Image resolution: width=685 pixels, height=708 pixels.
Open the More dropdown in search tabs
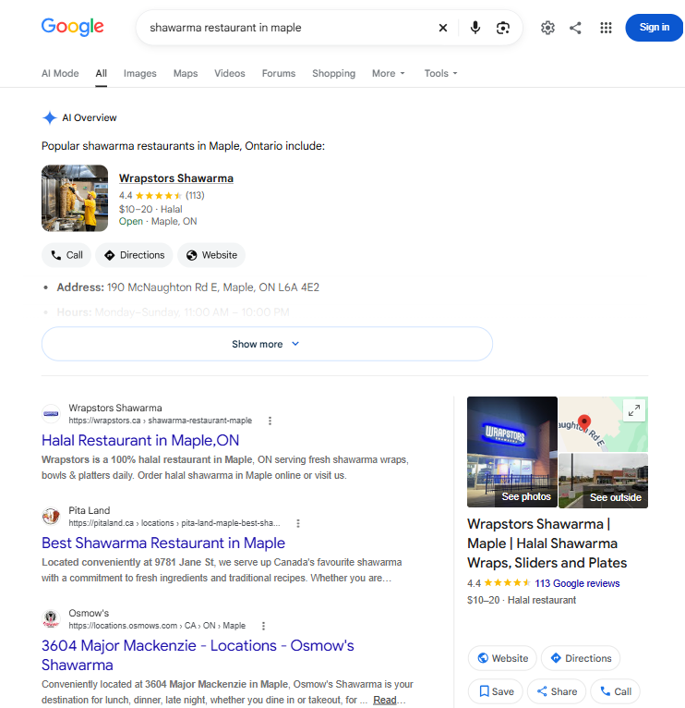coord(389,73)
